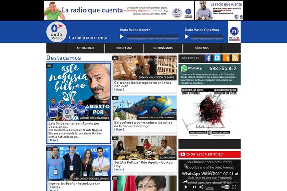Open the video playlist icon
This screenshot has height=191, width=287.
point(185,165)
